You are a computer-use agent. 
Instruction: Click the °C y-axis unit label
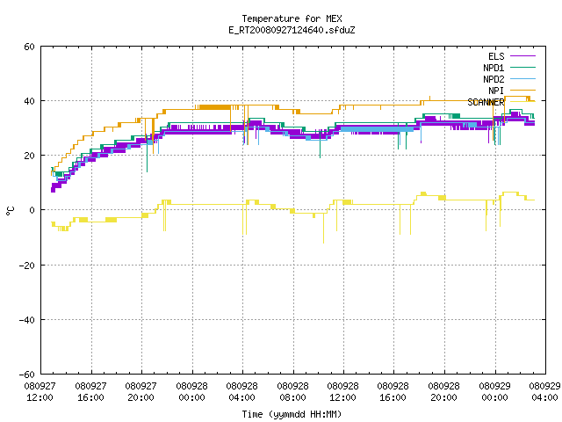click(10, 211)
